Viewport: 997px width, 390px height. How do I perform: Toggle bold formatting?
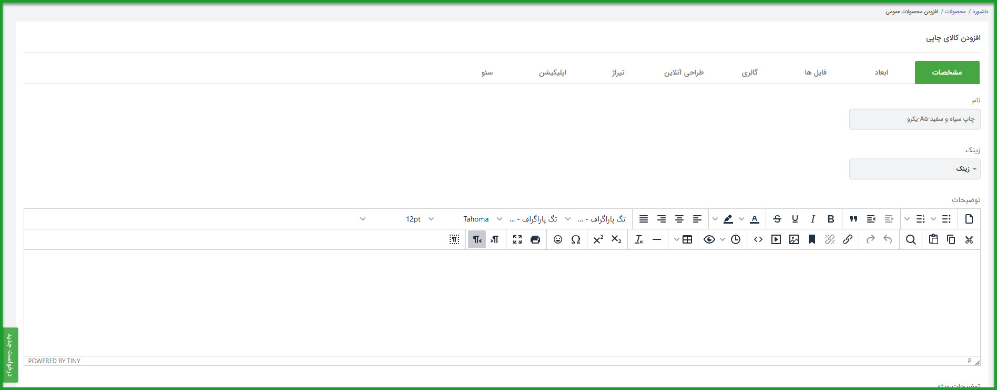[831, 219]
